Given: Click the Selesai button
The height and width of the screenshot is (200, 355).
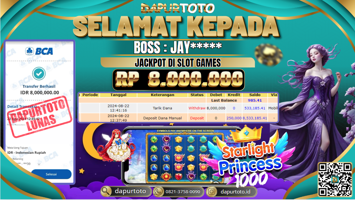Looking at the screenshot, I should point(51,174).
